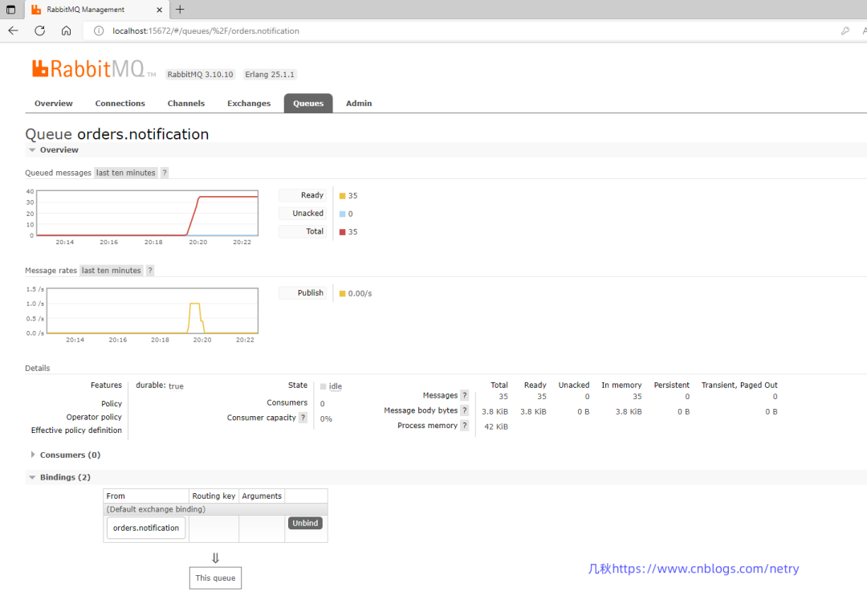Go to the Admin tab

(x=359, y=104)
